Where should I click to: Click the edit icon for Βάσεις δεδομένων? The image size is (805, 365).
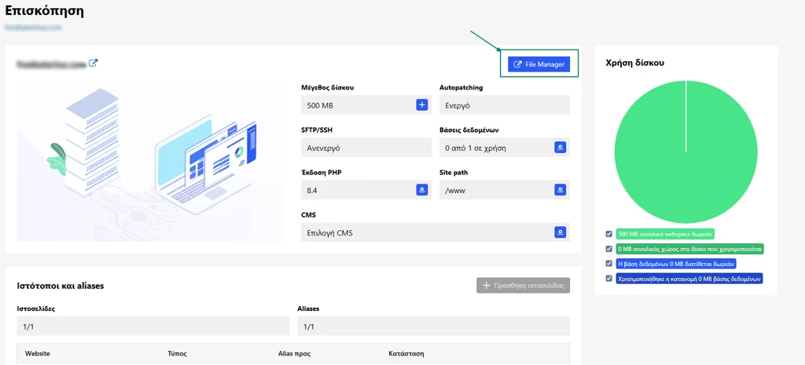coord(560,148)
